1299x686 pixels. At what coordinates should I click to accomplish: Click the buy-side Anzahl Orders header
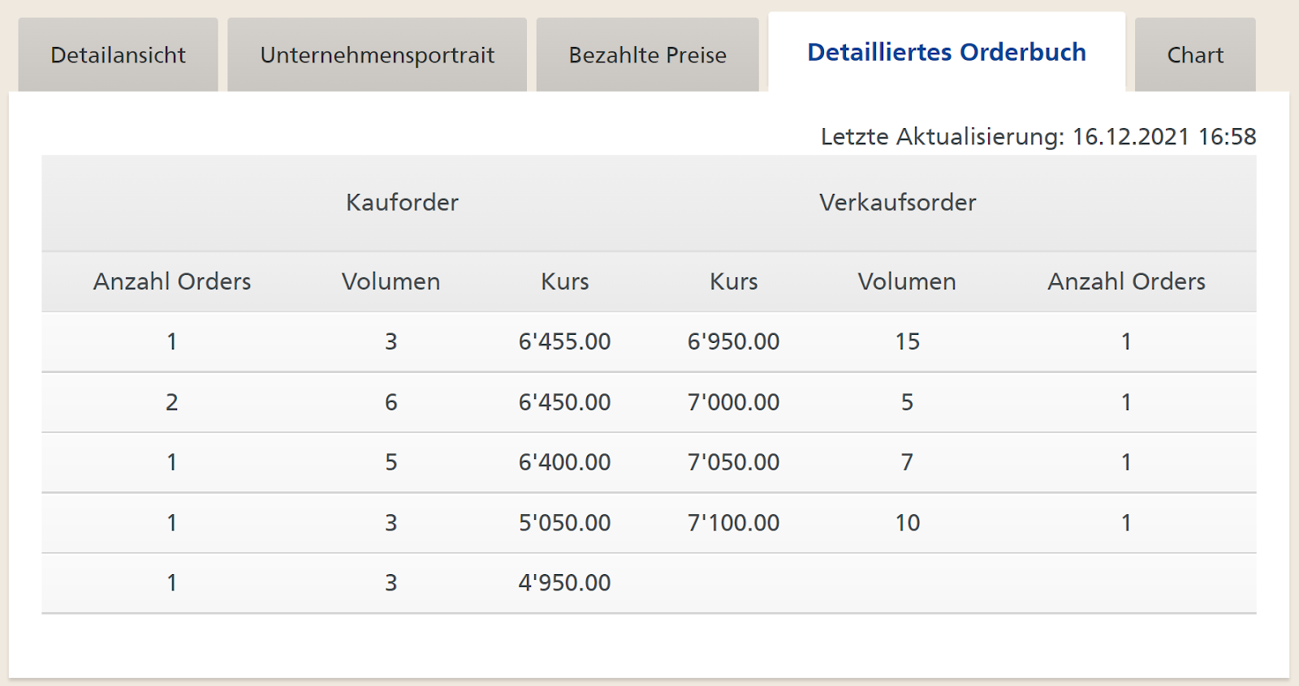tap(172, 281)
